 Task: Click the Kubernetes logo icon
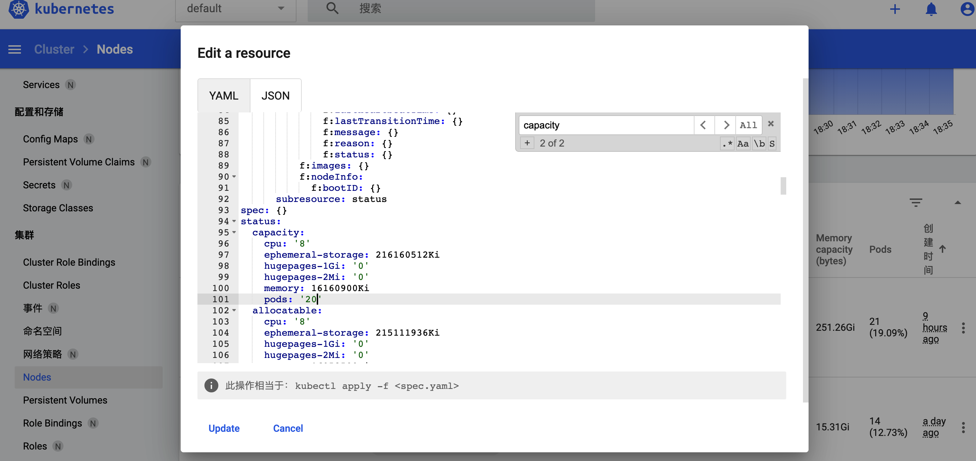(18, 9)
